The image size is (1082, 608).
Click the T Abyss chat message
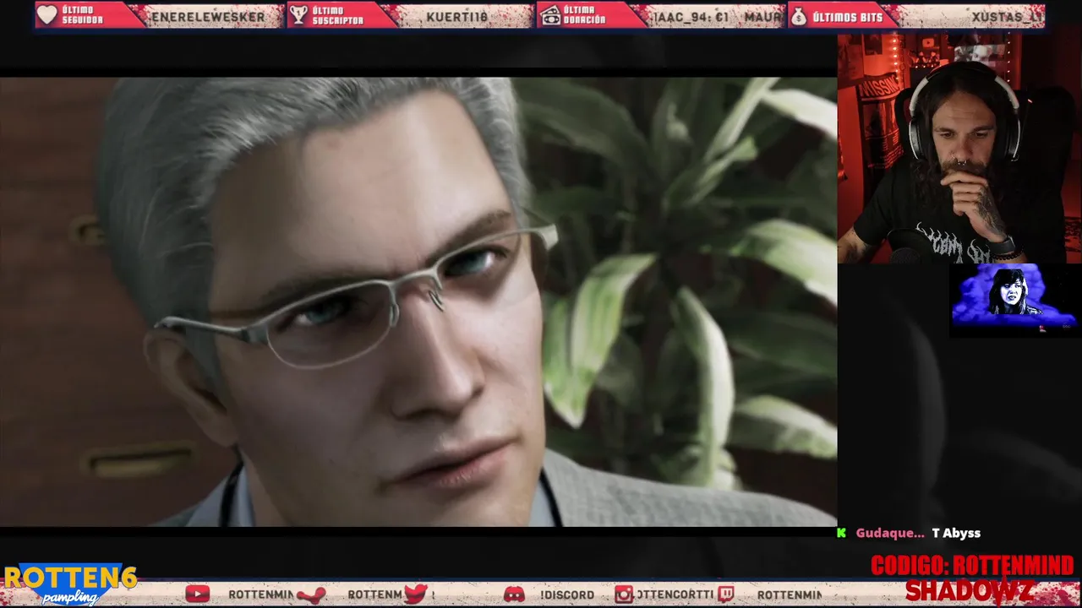(956, 533)
